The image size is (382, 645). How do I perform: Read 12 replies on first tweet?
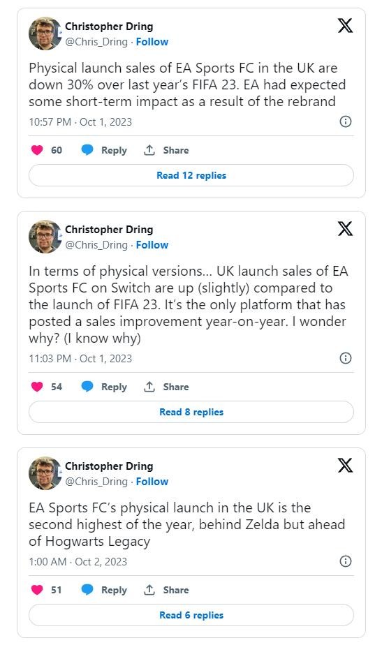191,175
